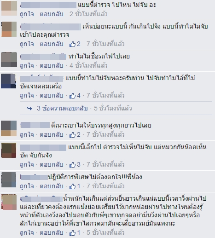Click thumbs-up icon showing 3 likes
This screenshot has width=215, height=238.
click(72, 164)
